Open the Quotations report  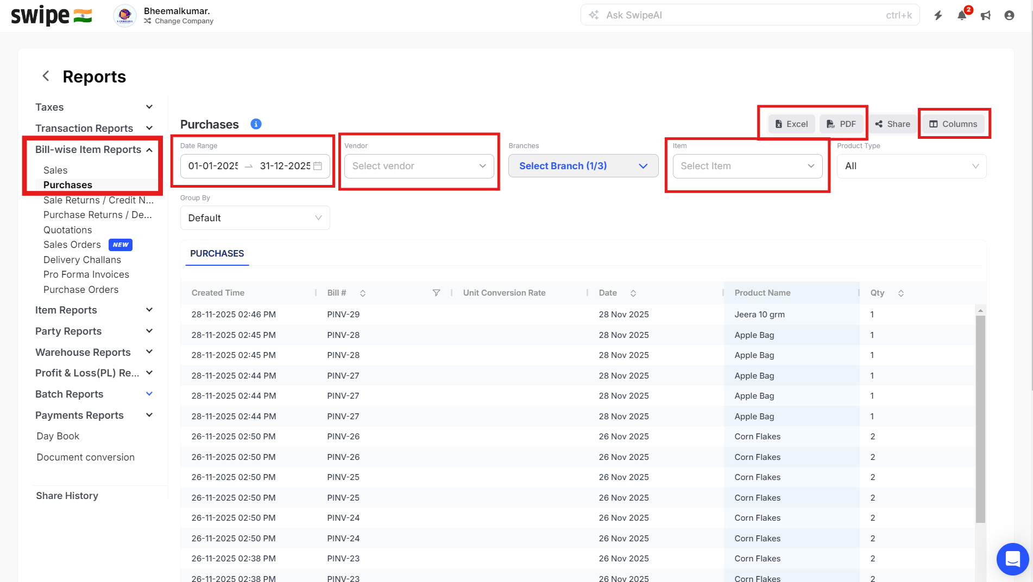[68, 230]
